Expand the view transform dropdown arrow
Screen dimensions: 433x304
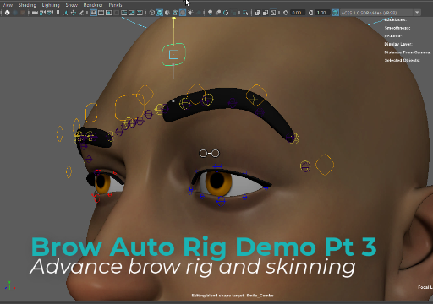tap(417, 13)
